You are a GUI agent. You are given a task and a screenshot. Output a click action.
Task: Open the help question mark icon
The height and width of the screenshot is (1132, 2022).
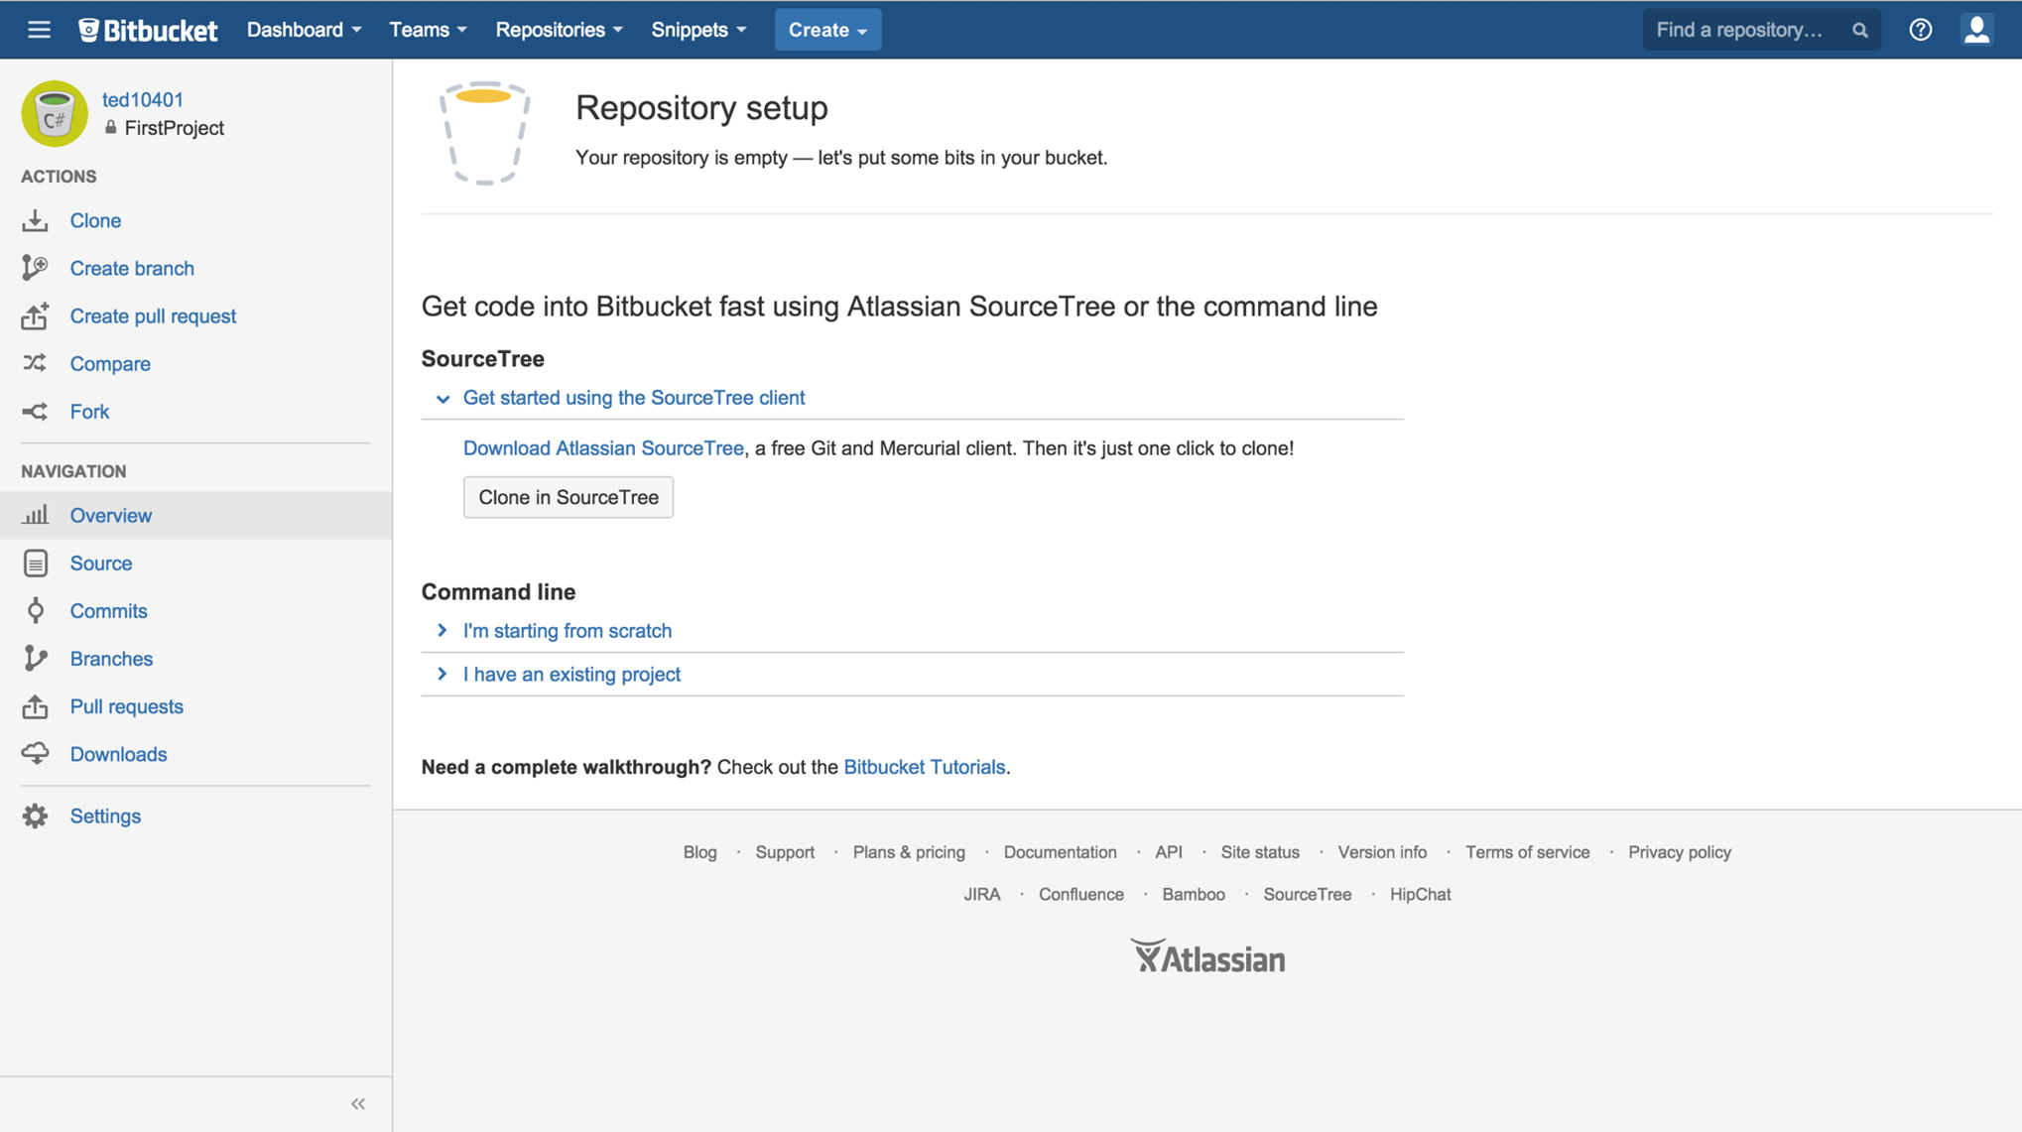click(1921, 29)
